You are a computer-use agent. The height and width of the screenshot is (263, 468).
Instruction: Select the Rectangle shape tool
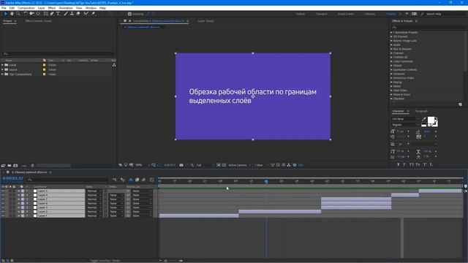pos(45,14)
